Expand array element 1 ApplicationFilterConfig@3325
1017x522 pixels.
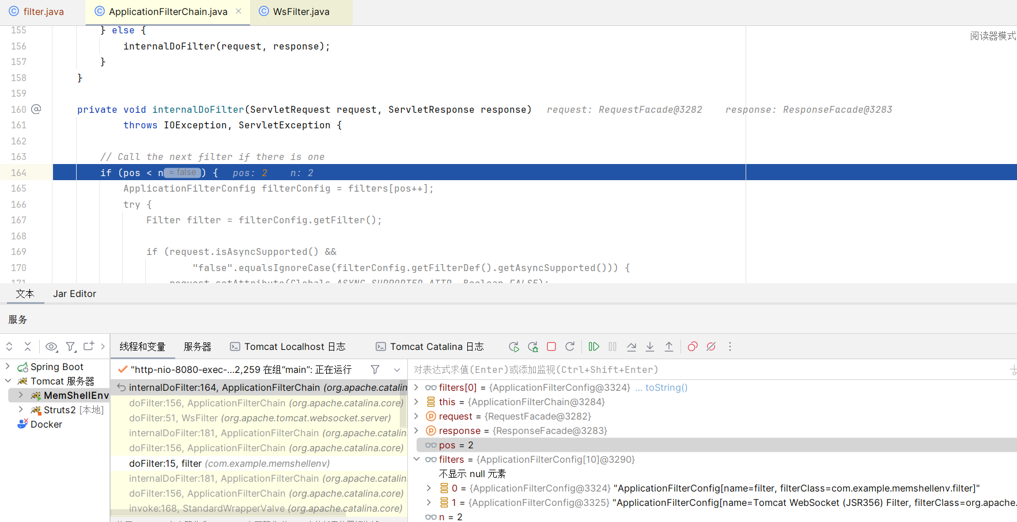429,502
